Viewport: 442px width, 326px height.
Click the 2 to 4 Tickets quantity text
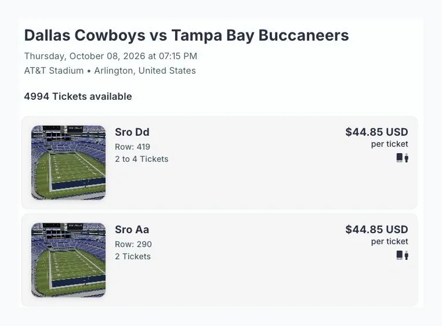142,159
